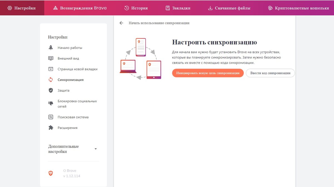Select Расширения in settings sidebar
Viewport: 334px width, 187px height.
[x=67, y=128]
